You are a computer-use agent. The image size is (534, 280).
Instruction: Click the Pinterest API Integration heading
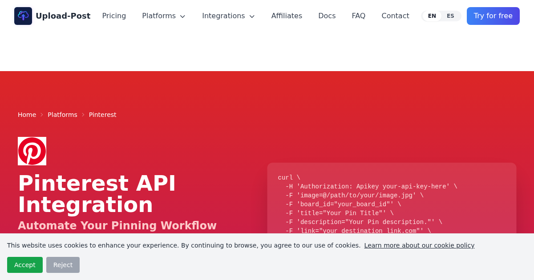click(97, 194)
